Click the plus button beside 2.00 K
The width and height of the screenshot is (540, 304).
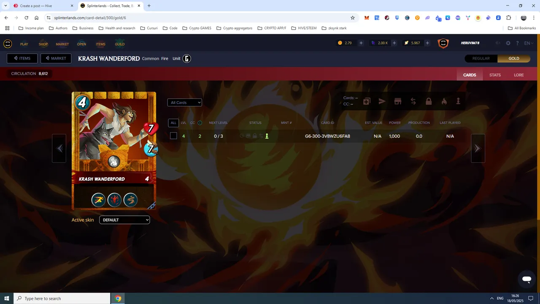point(394,43)
